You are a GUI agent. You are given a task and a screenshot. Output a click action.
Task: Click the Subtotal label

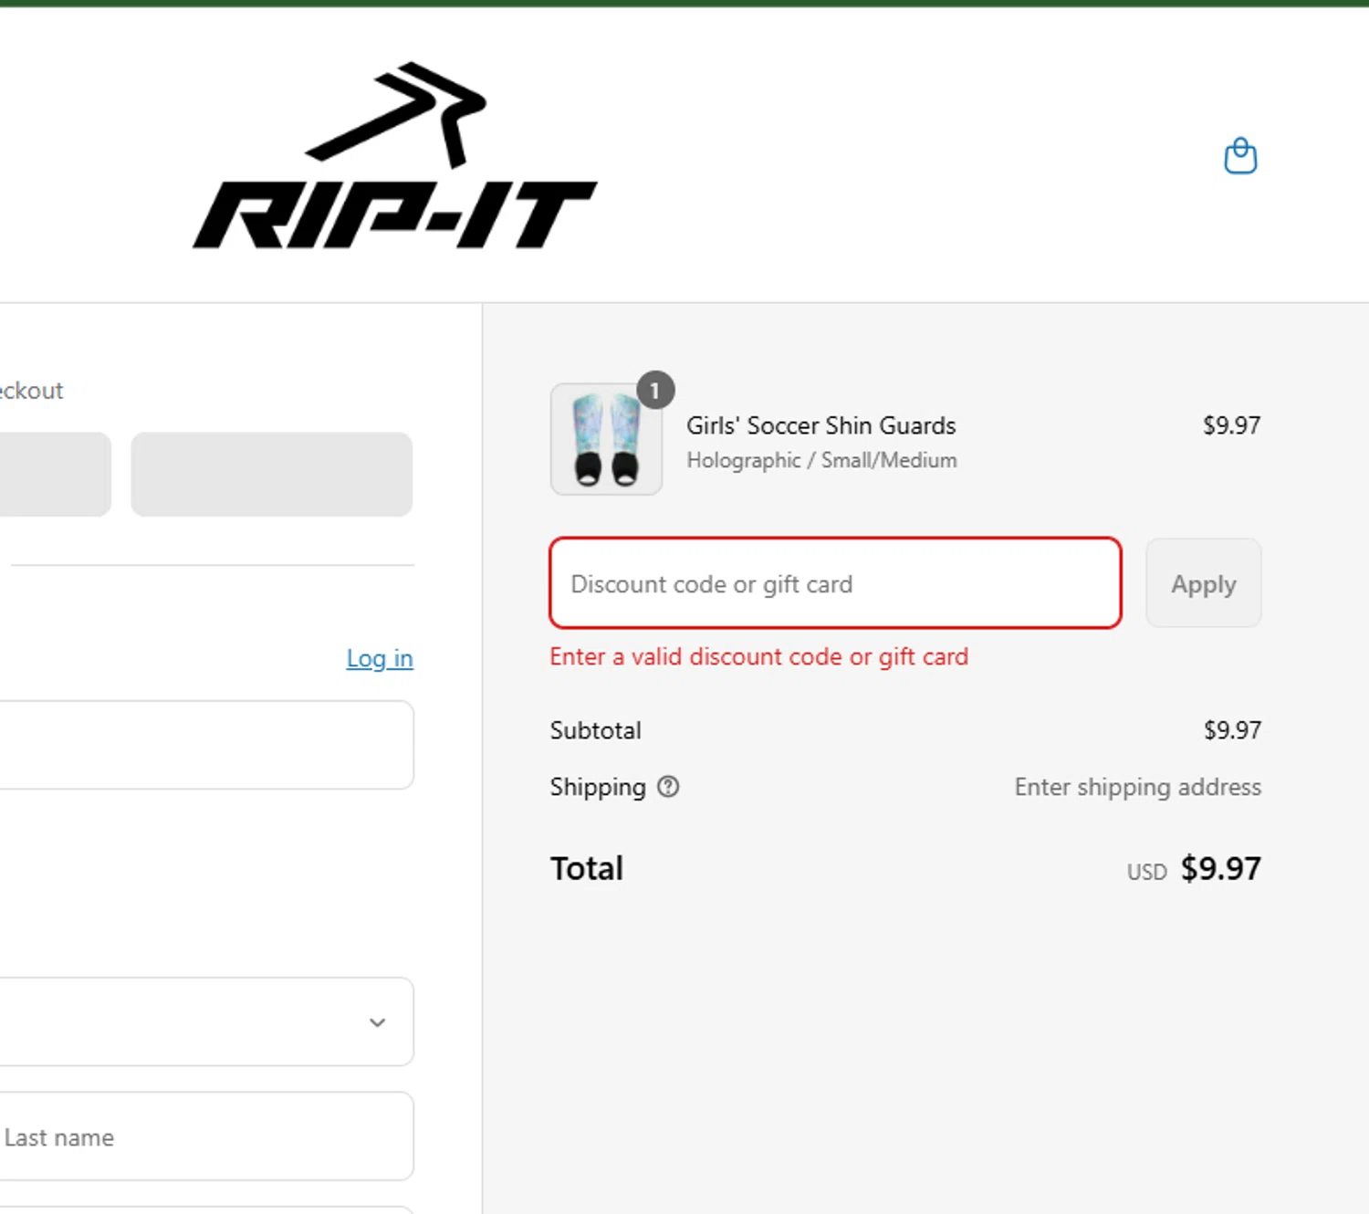pyautogui.click(x=595, y=730)
